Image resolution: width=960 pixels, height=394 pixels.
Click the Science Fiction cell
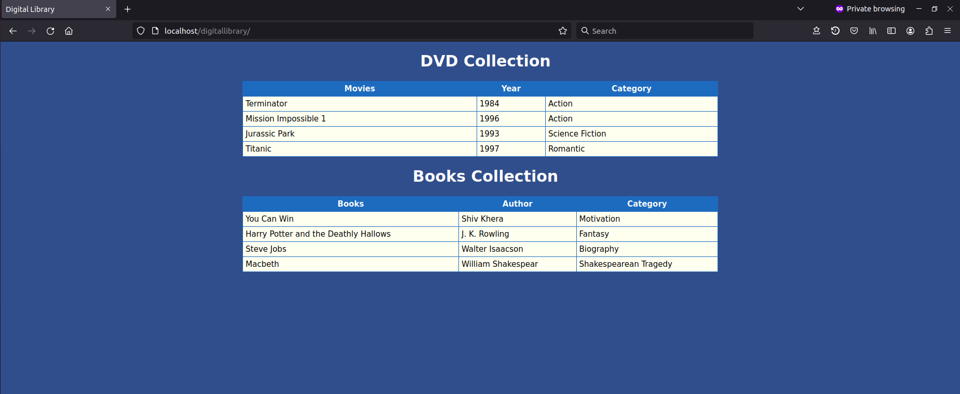(x=631, y=134)
